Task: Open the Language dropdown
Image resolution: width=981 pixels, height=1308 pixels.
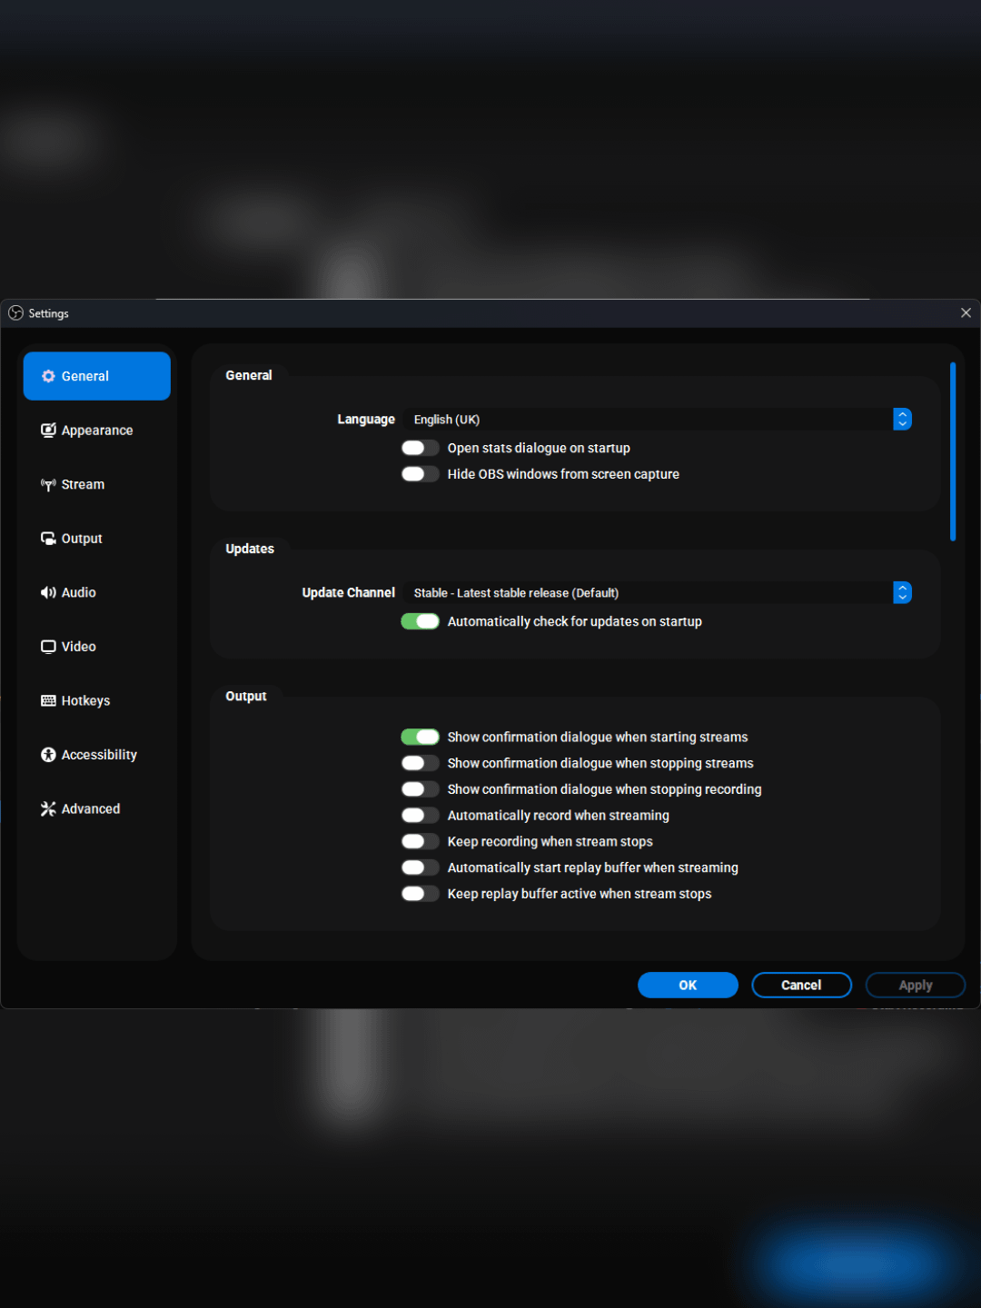Action: click(x=658, y=420)
